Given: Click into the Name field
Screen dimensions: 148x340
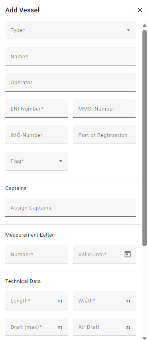Looking at the screenshot, I should click(71, 56).
